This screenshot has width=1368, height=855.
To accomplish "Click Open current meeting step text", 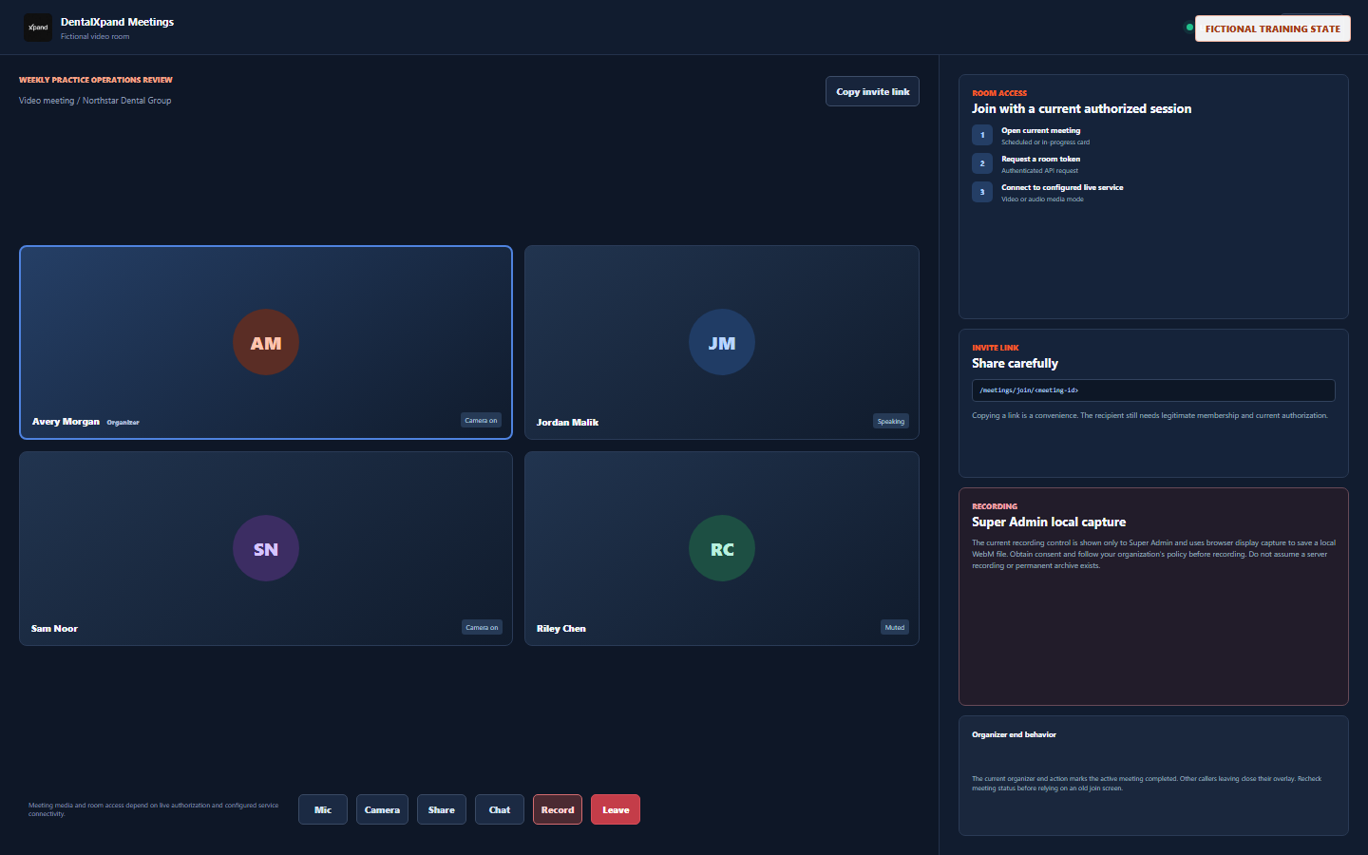I will tap(1040, 130).
